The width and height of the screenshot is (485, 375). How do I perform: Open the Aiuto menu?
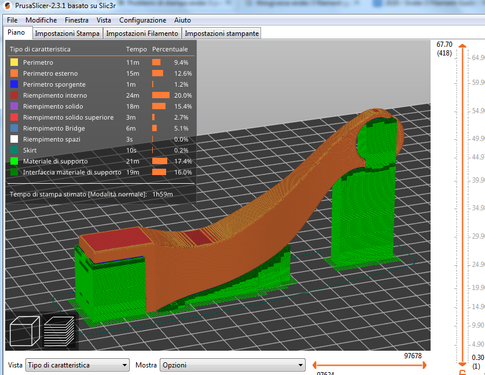[x=182, y=20]
